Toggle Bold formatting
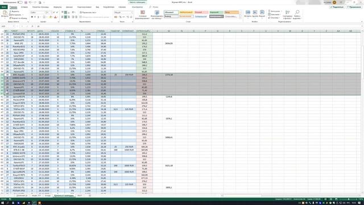364x205 pixels. [x=32, y=17]
